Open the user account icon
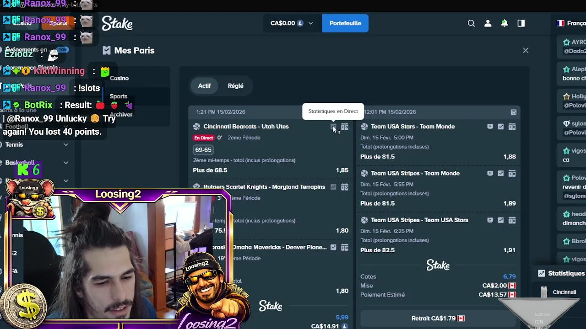Screen dimensions: 586x329 point(488,23)
